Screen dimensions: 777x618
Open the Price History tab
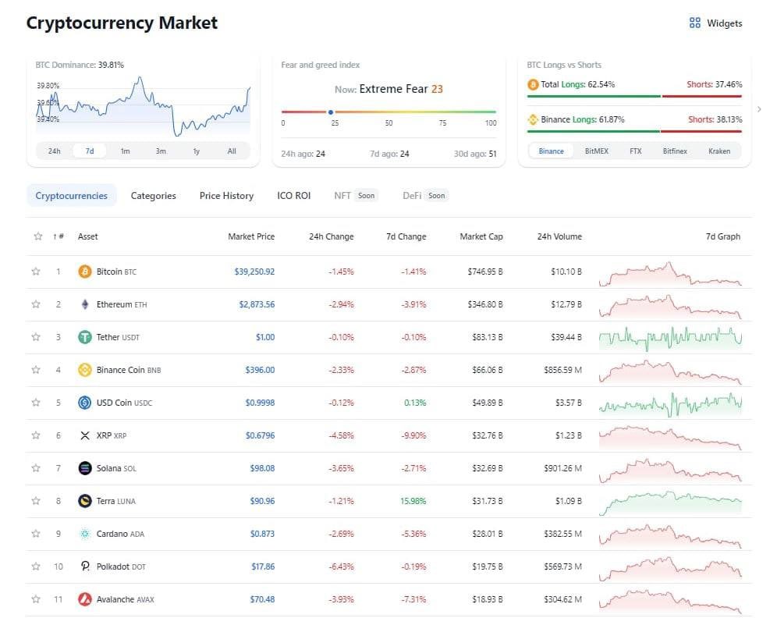tap(226, 196)
